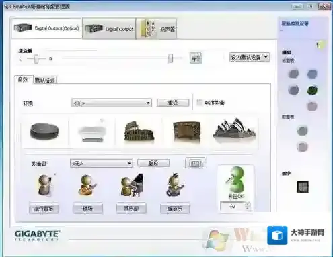
Task: Click the pink front-panel microphone jack
Action: (x=302, y=147)
